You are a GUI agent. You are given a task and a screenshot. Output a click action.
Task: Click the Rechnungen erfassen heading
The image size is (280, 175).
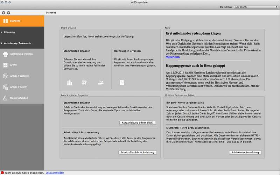[x=127, y=51]
